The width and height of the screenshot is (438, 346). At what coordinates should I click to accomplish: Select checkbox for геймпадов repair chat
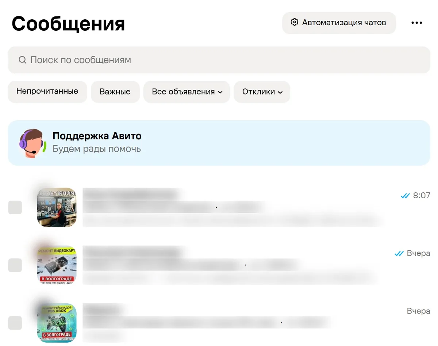(15, 323)
